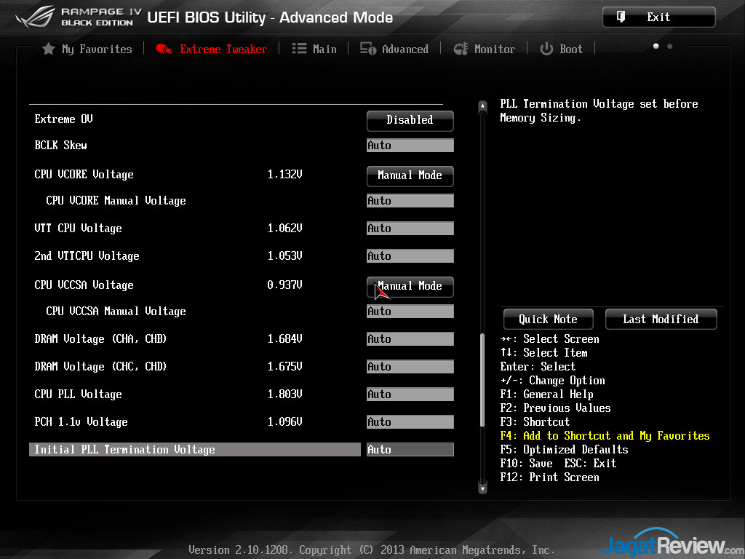The image size is (745, 559).
Task: Click the PCH 1.1v Voltage Auto field
Action: coord(410,421)
